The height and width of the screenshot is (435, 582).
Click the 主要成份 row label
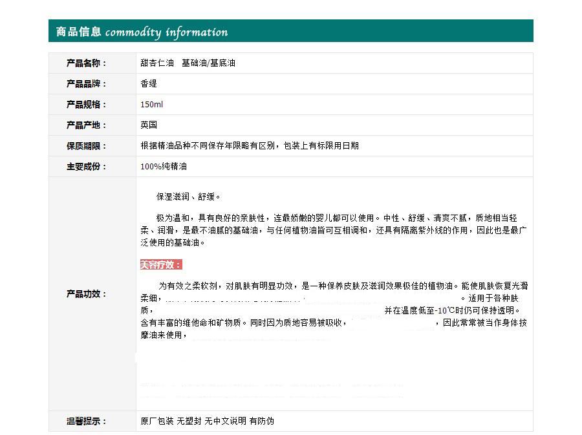pos(86,167)
